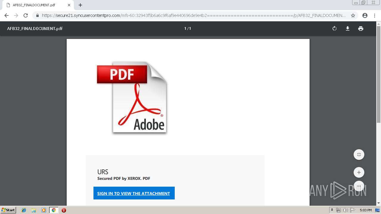Download the PDF file
The image size is (381, 214).
click(x=347, y=29)
